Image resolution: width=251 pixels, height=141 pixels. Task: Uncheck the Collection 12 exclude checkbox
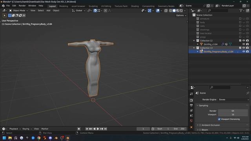tap(240, 41)
